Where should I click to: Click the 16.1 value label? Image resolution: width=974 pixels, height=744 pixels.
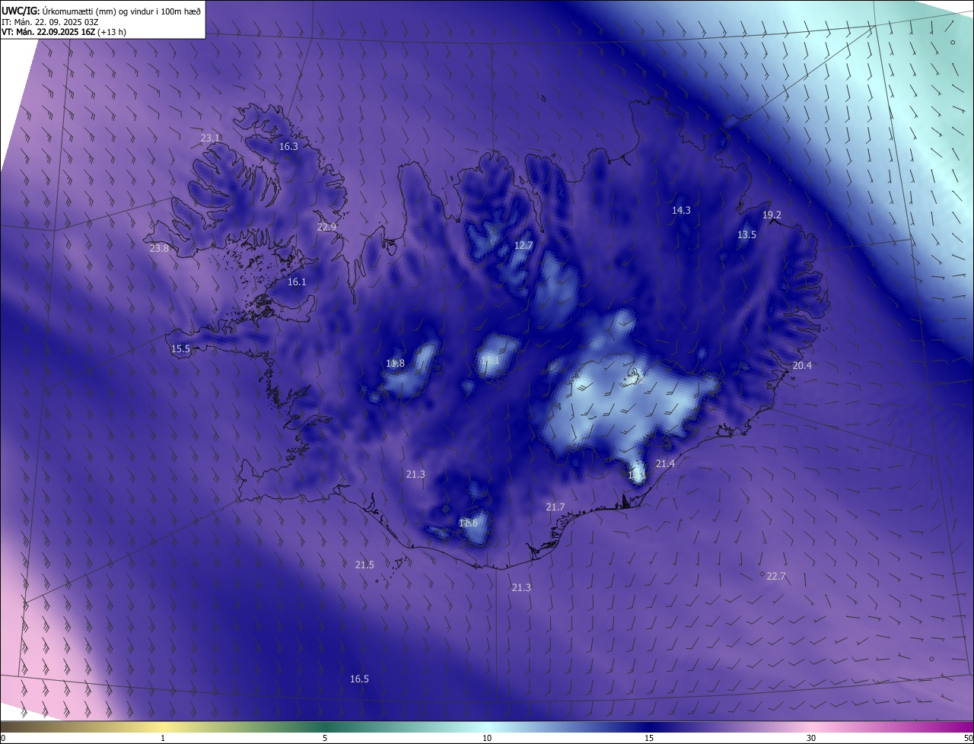coord(297,282)
